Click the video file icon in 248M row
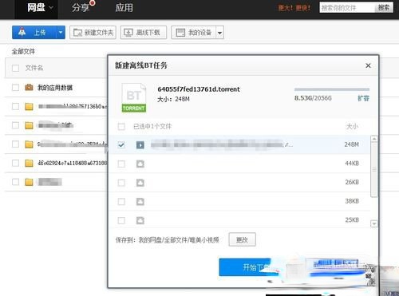 tap(140, 145)
